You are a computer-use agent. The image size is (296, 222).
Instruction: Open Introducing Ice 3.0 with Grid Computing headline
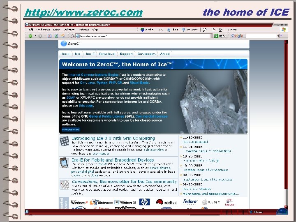(x=113, y=138)
